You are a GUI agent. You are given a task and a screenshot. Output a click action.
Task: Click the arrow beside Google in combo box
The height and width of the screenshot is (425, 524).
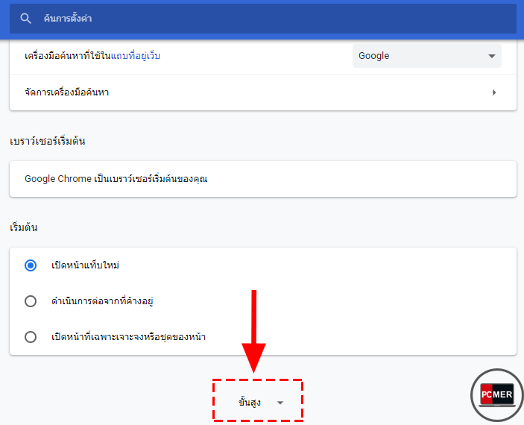pyautogui.click(x=491, y=56)
